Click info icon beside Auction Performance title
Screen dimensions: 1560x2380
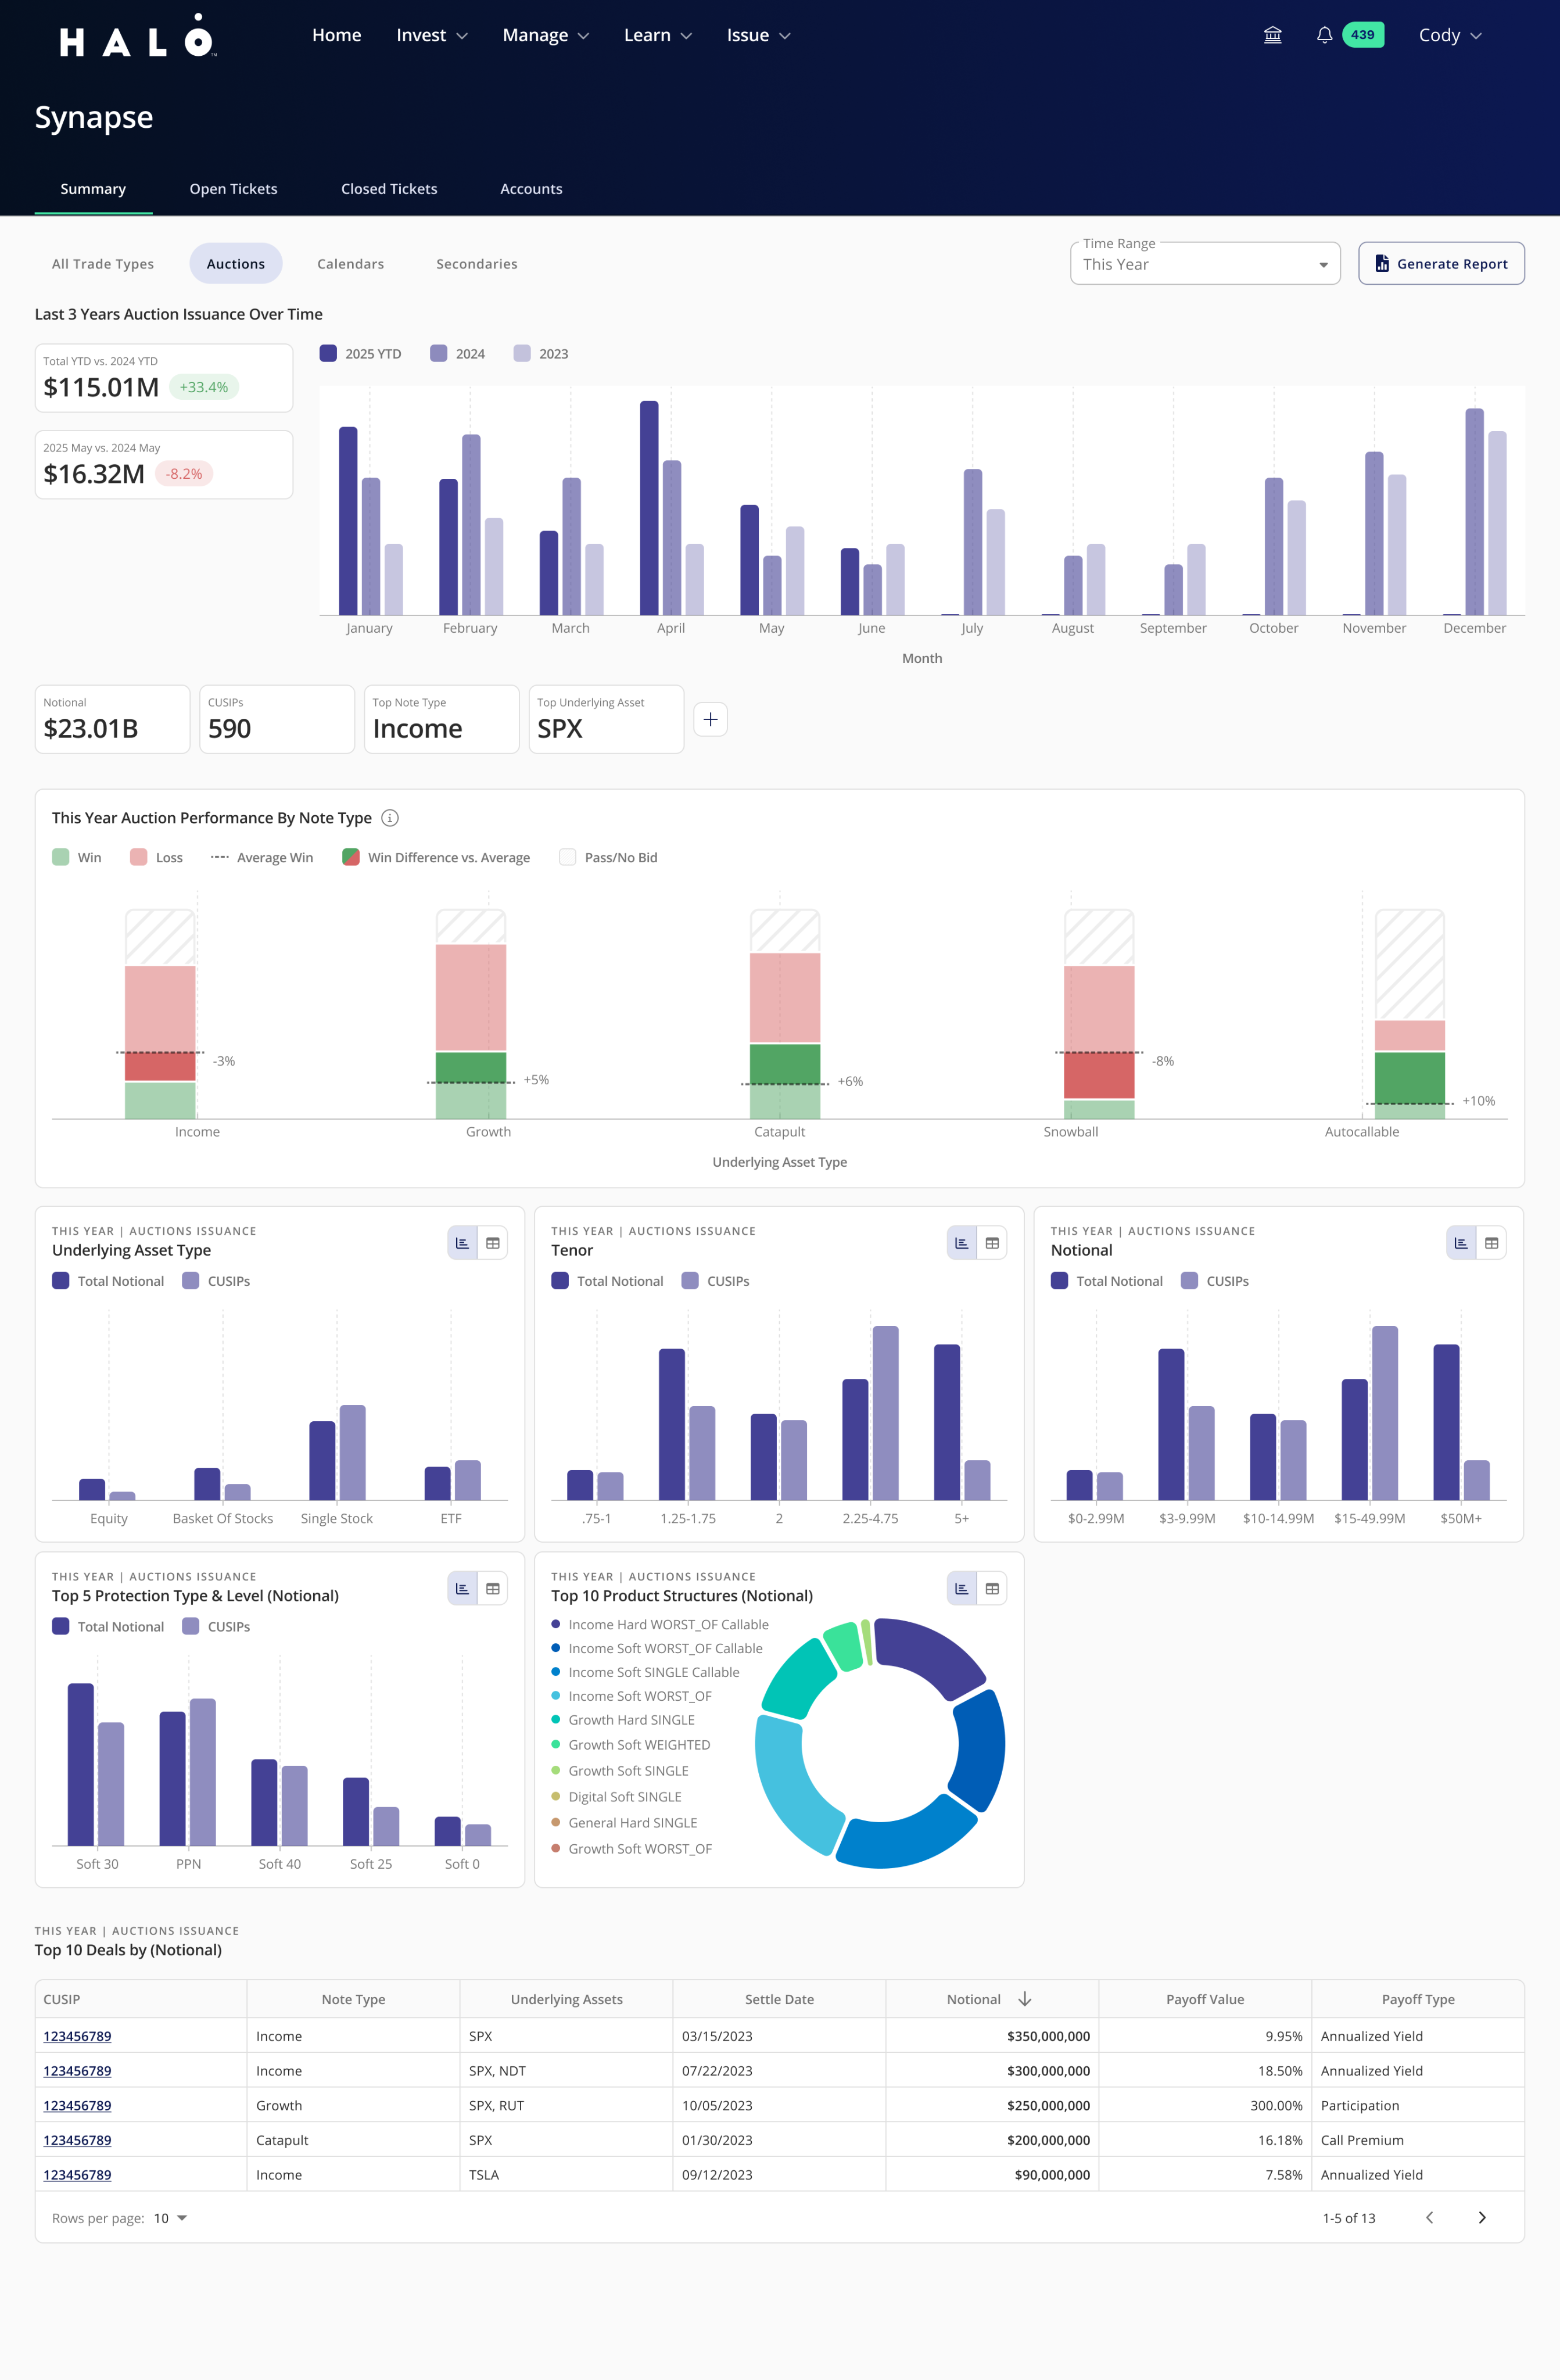(x=391, y=818)
